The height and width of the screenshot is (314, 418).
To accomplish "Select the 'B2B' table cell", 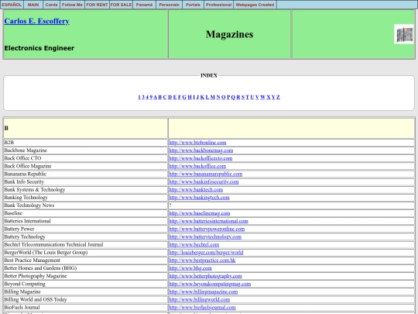I will click(85, 143).
